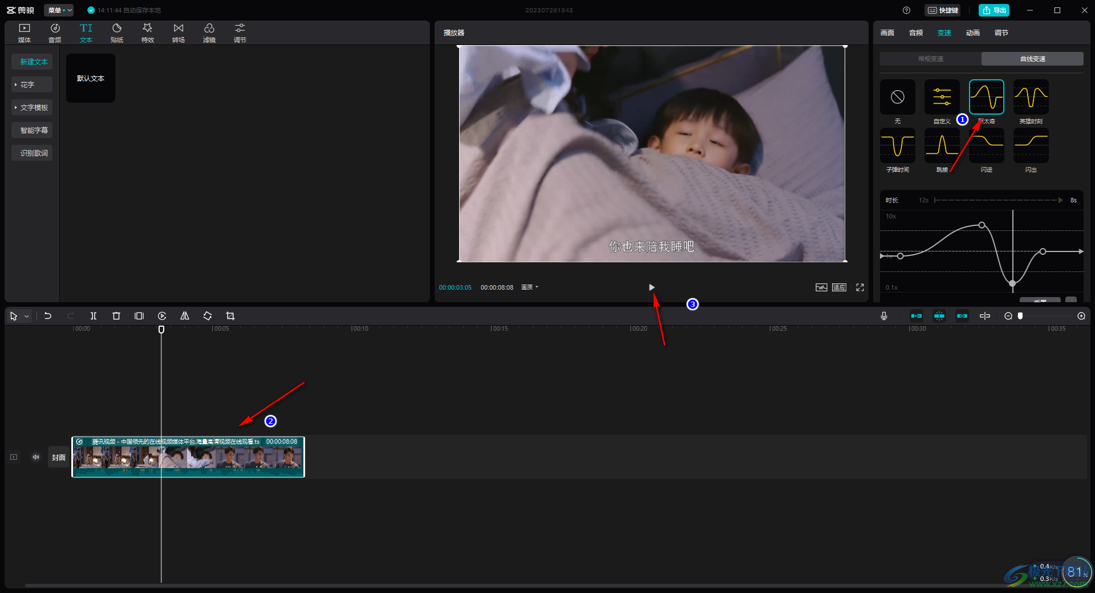Open the 特效 effects panel

click(148, 33)
